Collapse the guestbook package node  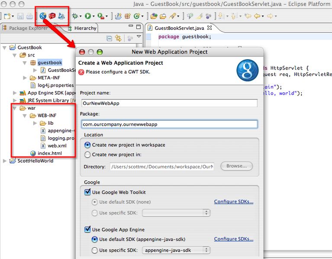point(25,63)
